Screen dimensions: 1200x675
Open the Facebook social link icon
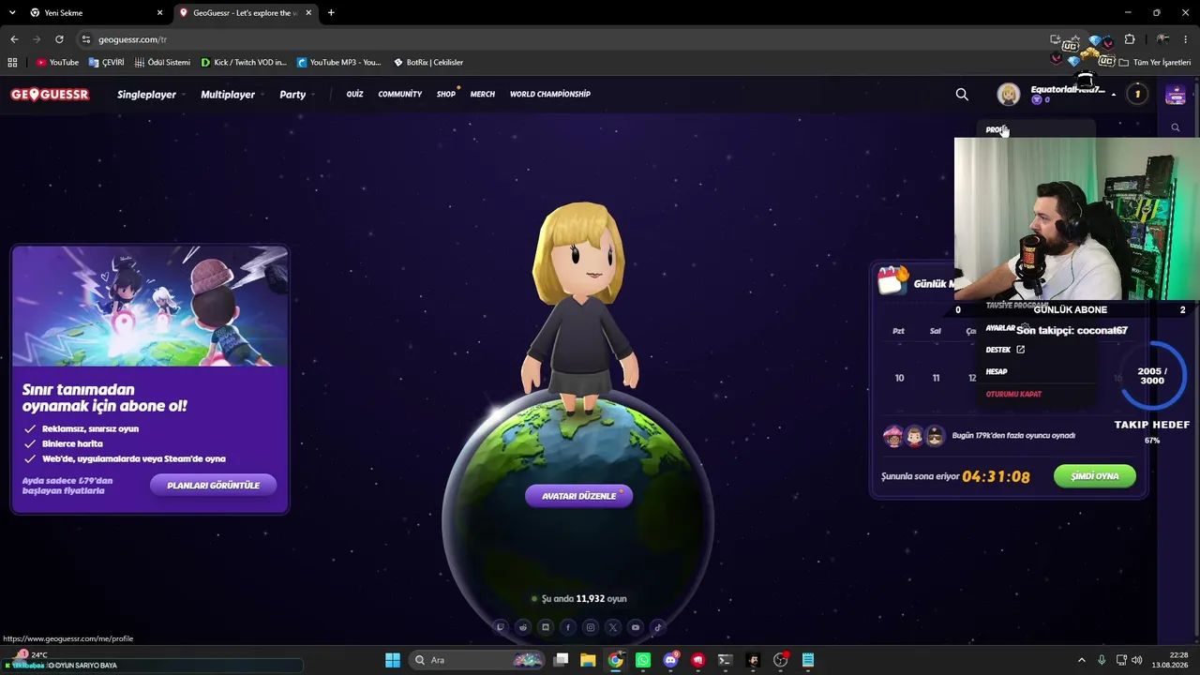click(568, 627)
